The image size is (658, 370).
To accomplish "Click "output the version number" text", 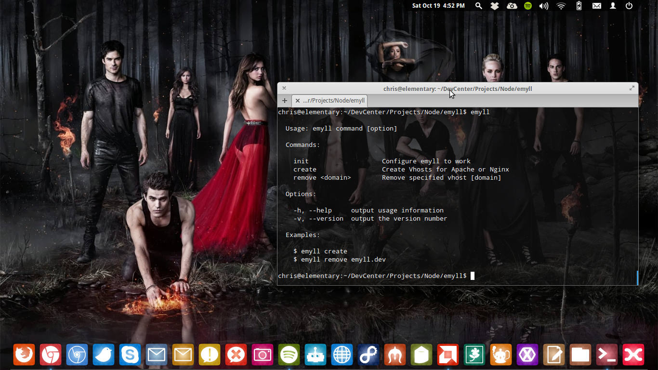I will [x=399, y=219].
